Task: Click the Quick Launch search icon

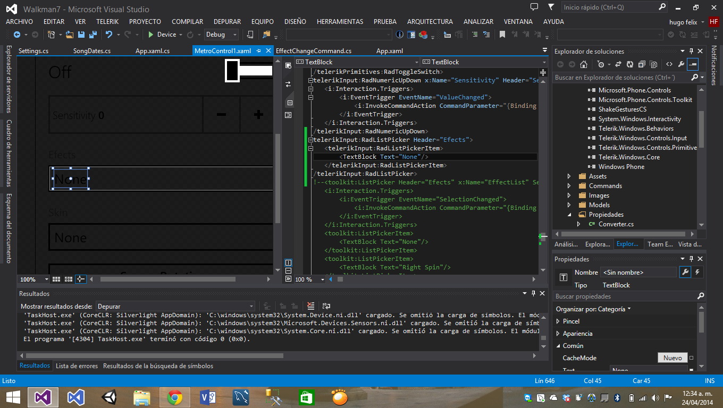Action: tap(662, 7)
